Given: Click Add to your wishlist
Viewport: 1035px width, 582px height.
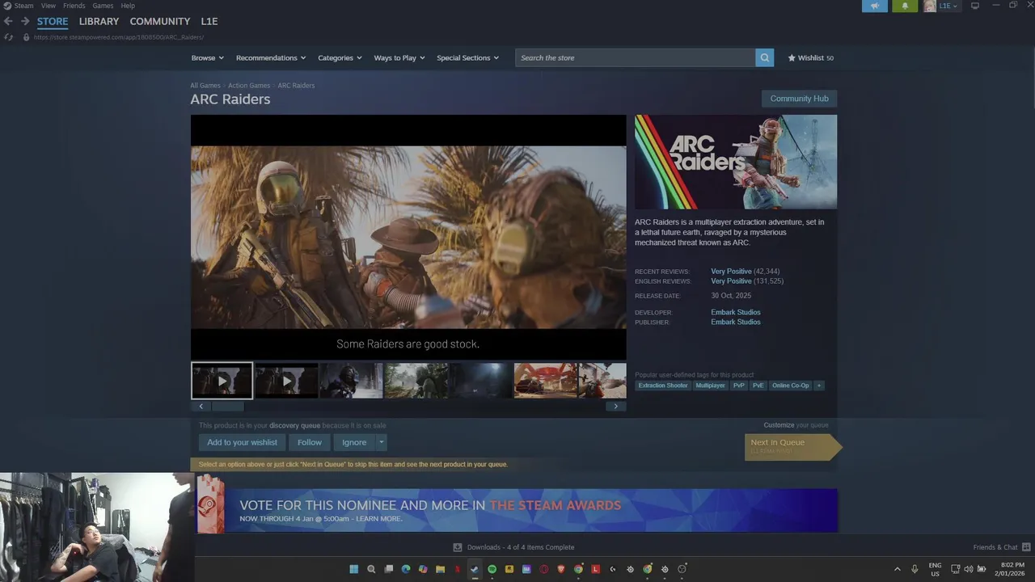Looking at the screenshot, I should (x=242, y=442).
